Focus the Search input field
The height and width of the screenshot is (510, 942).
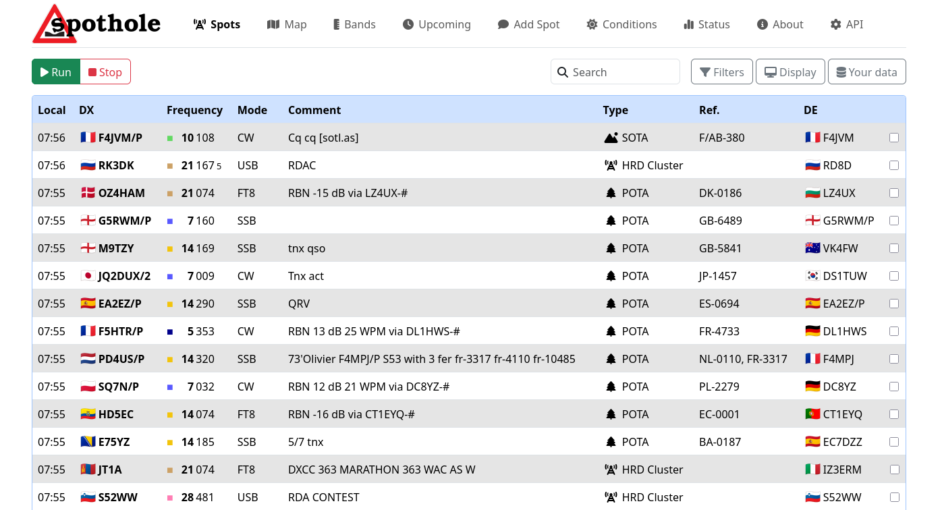pos(615,72)
